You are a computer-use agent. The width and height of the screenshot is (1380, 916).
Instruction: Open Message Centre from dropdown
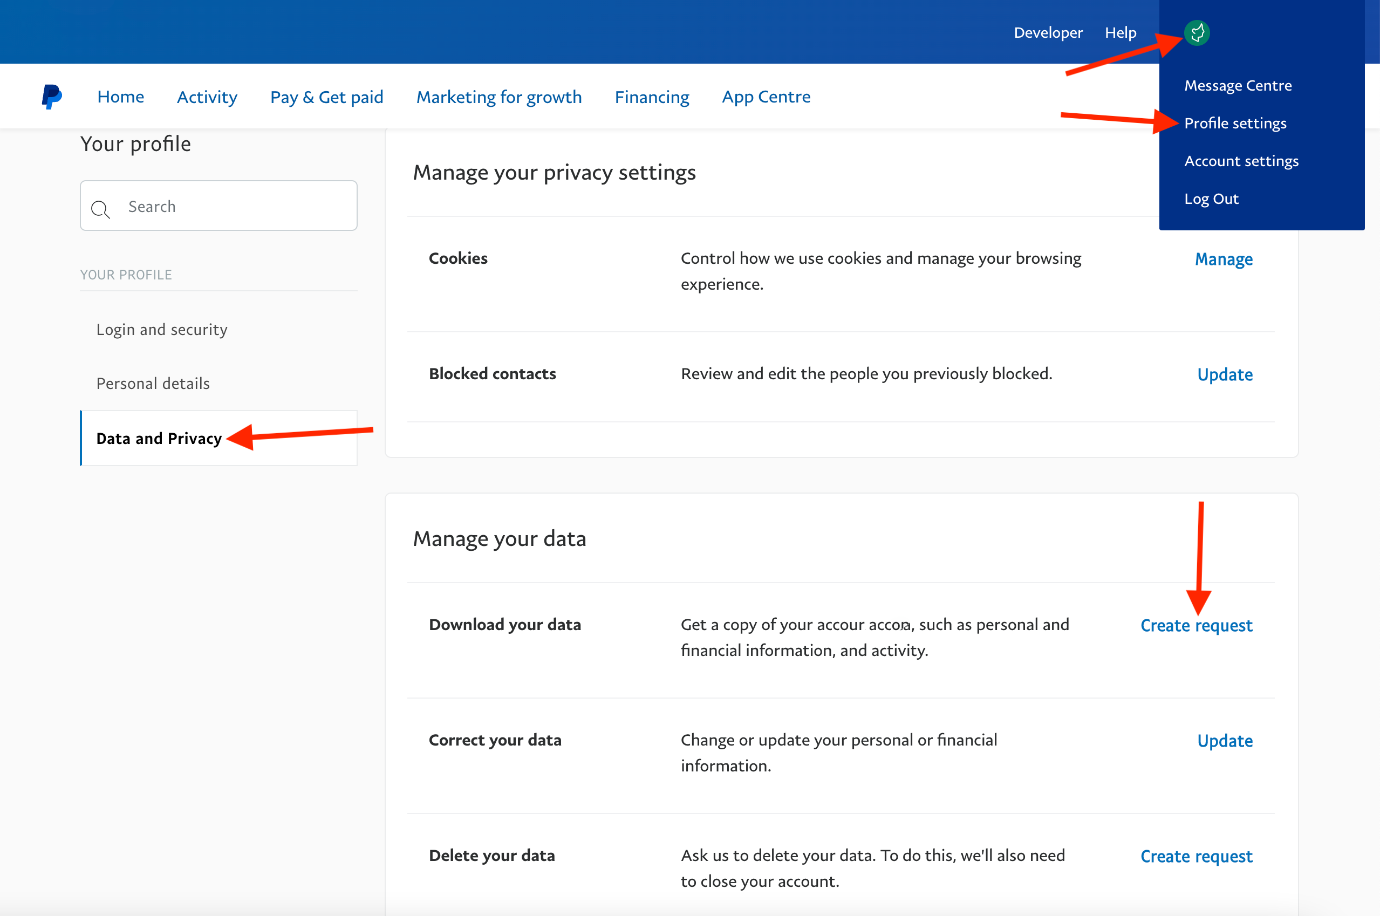[x=1238, y=85]
